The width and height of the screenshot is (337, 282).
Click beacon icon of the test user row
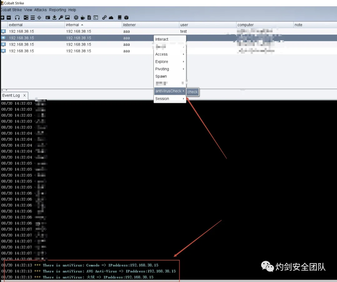[3, 32]
